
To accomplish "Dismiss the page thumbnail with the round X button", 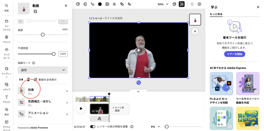I will [x=195, y=31].
